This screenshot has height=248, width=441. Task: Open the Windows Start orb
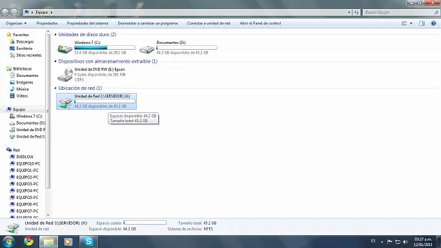[x=8, y=242]
